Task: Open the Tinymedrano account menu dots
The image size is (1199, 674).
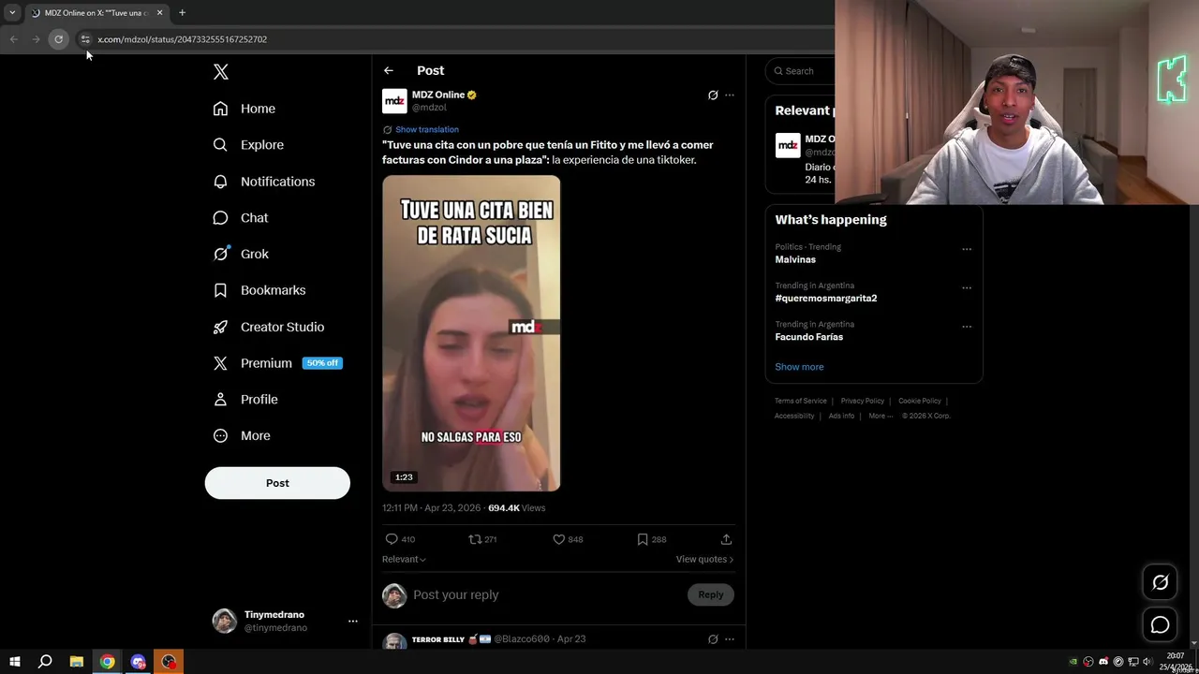Action: tap(353, 621)
